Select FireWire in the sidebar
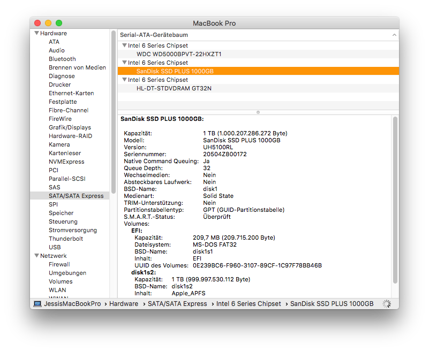The height and width of the screenshot is (352, 429). coord(60,119)
